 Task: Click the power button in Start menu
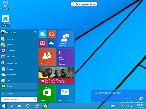pos(35,32)
